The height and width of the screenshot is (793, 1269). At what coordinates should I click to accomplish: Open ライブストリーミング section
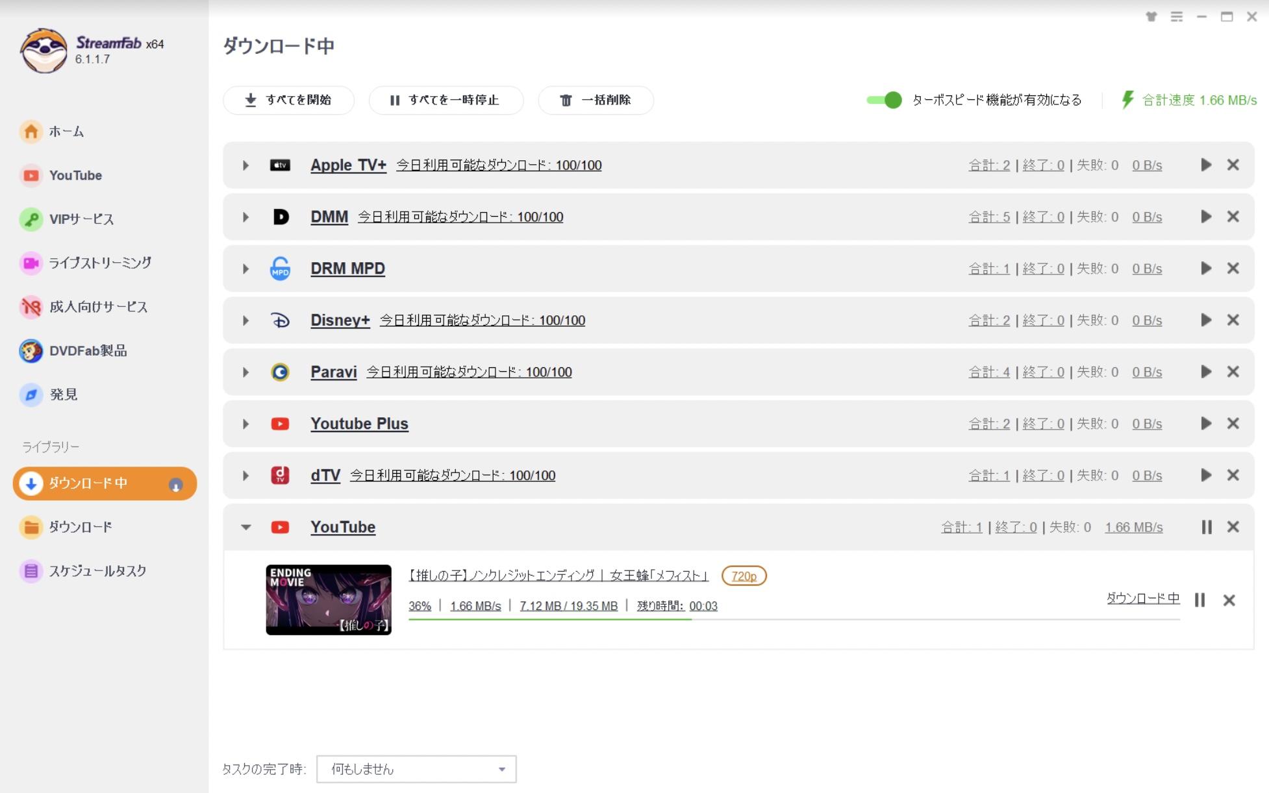click(x=86, y=263)
